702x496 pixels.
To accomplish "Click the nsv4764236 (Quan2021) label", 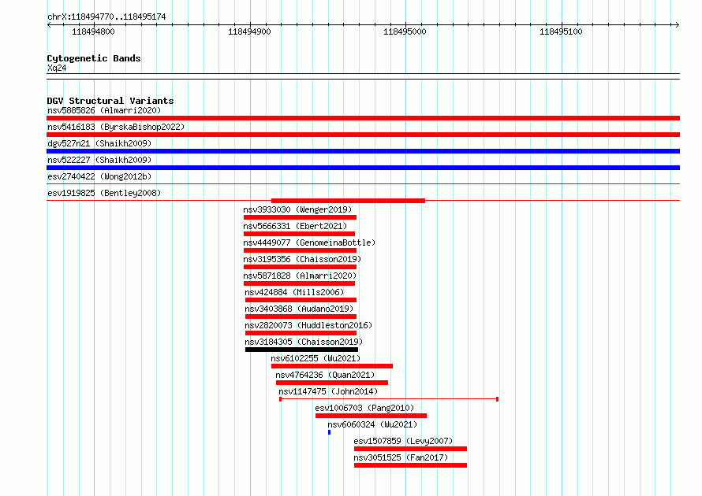I will pos(325,375).
